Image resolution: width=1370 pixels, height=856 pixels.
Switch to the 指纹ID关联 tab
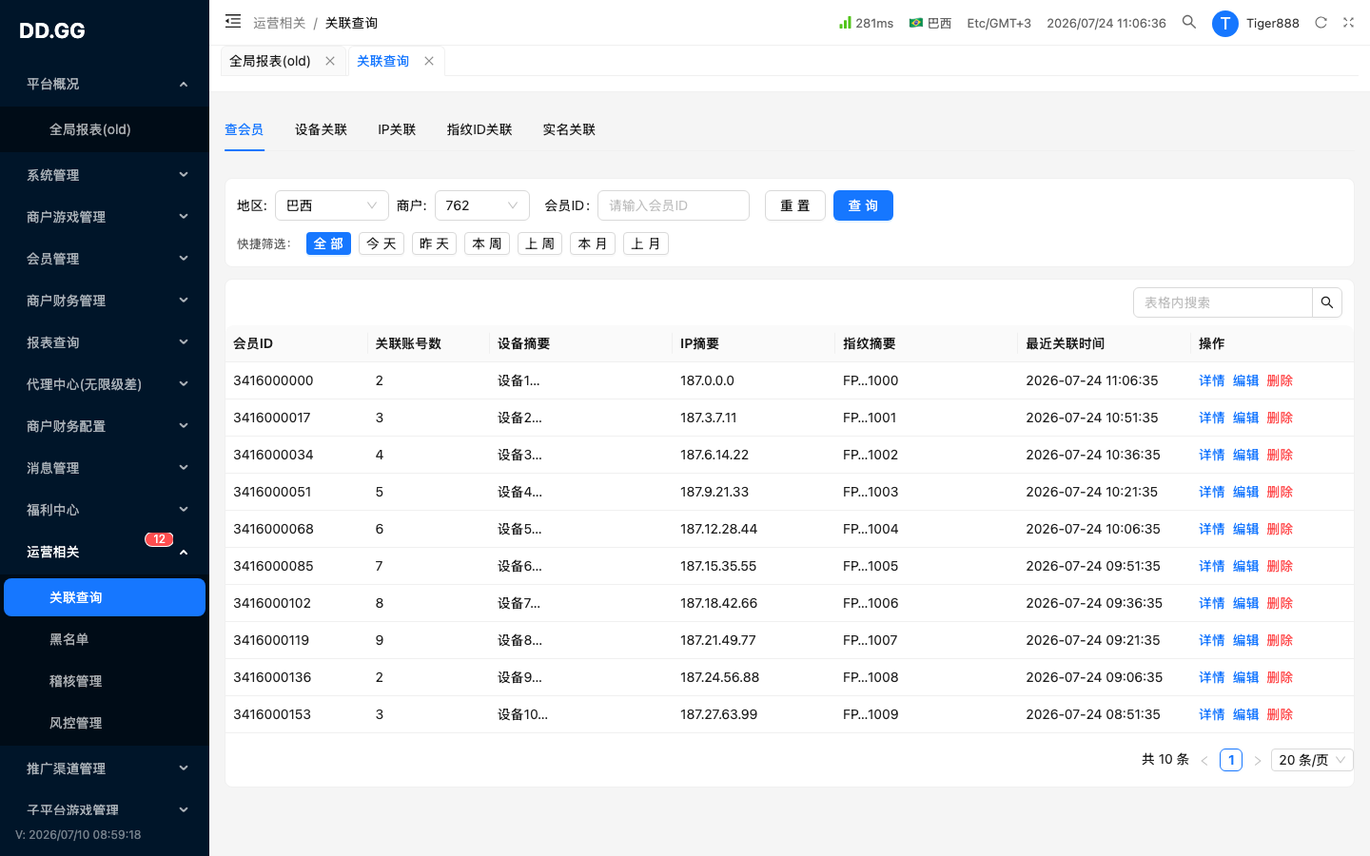tap(479, 129)
